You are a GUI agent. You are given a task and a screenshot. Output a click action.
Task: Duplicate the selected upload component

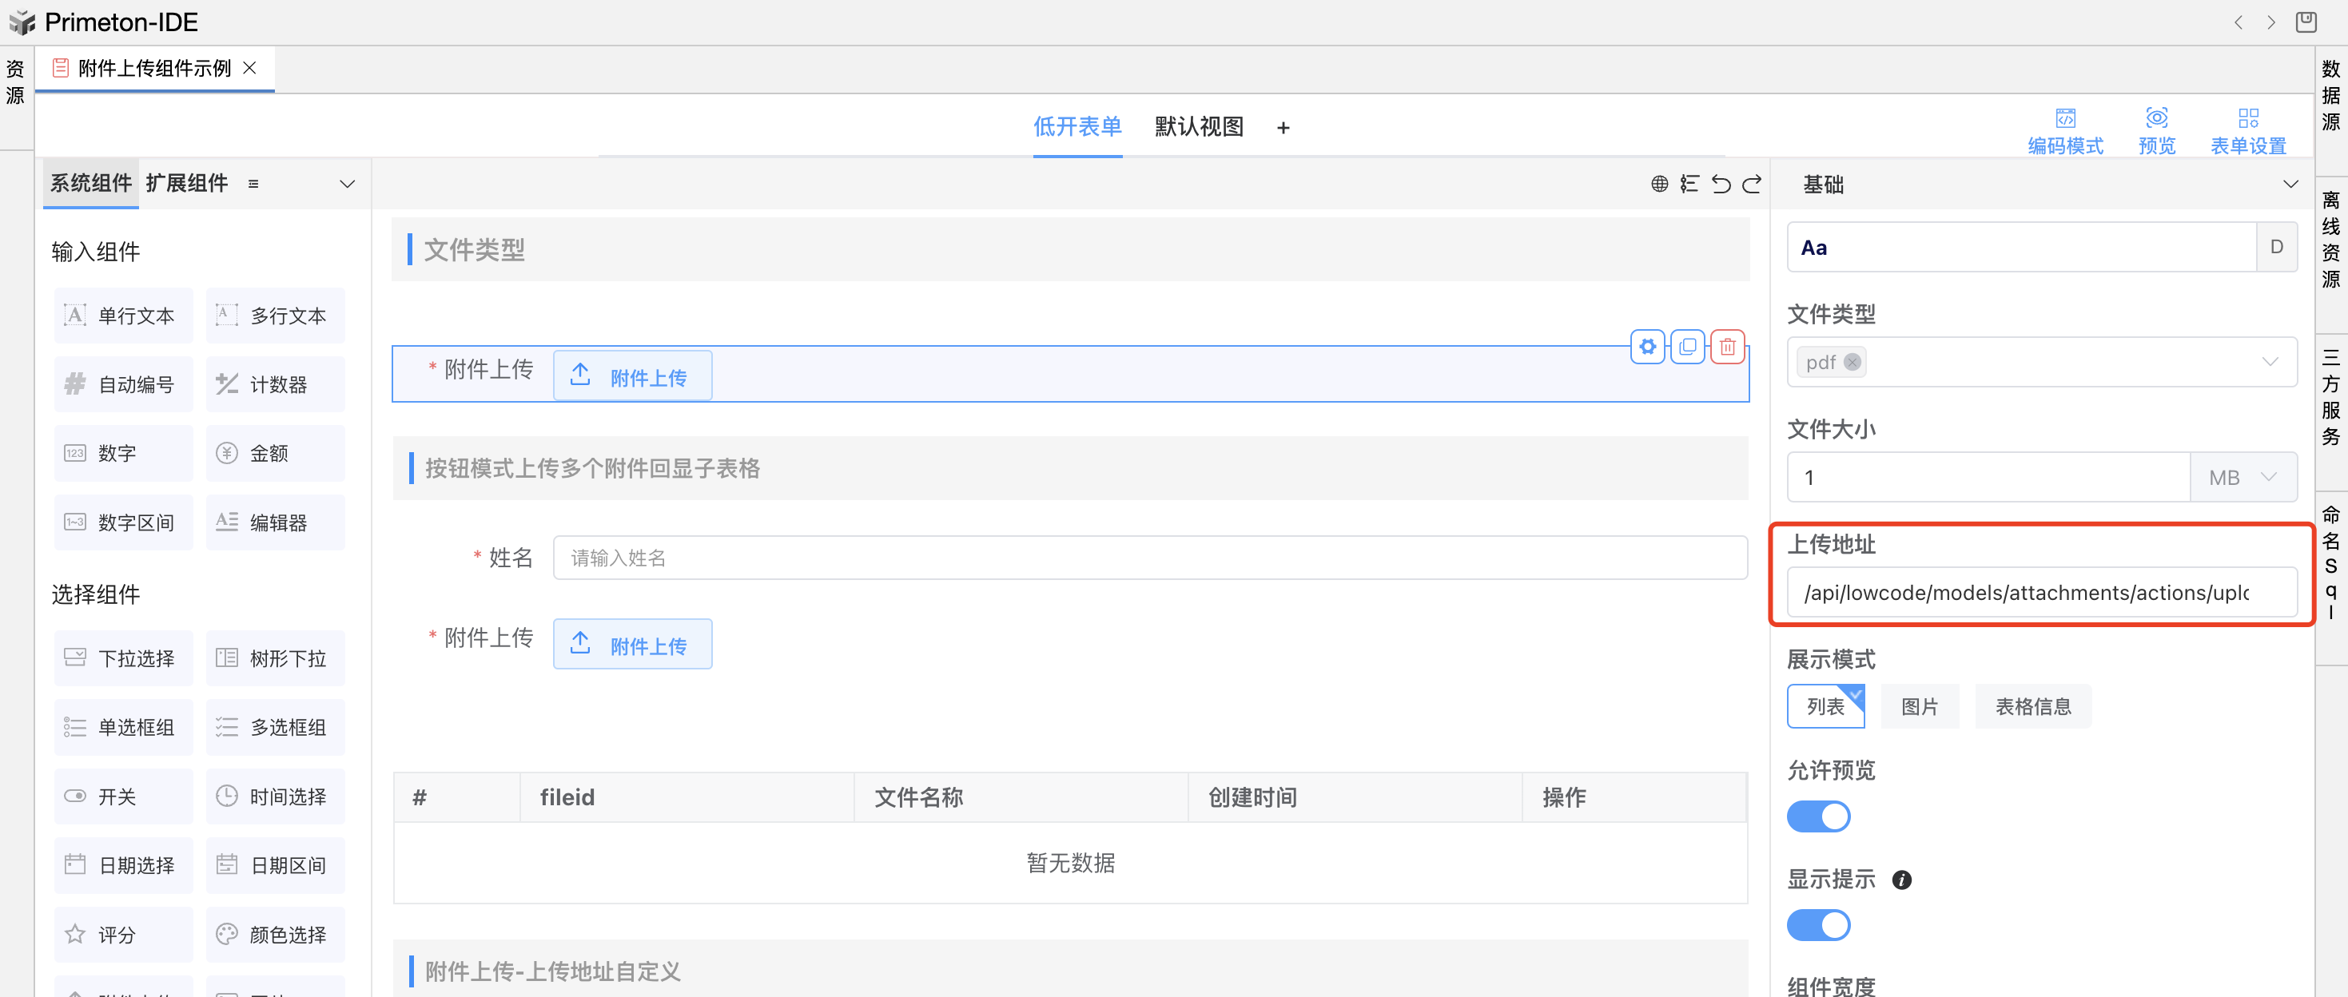pos(1687,346)
